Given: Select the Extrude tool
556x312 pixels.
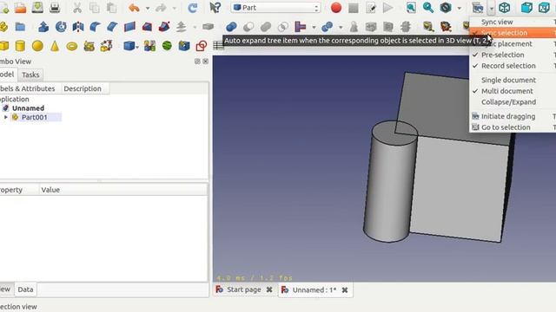Looking at the screenshot, I should (43, 27).
